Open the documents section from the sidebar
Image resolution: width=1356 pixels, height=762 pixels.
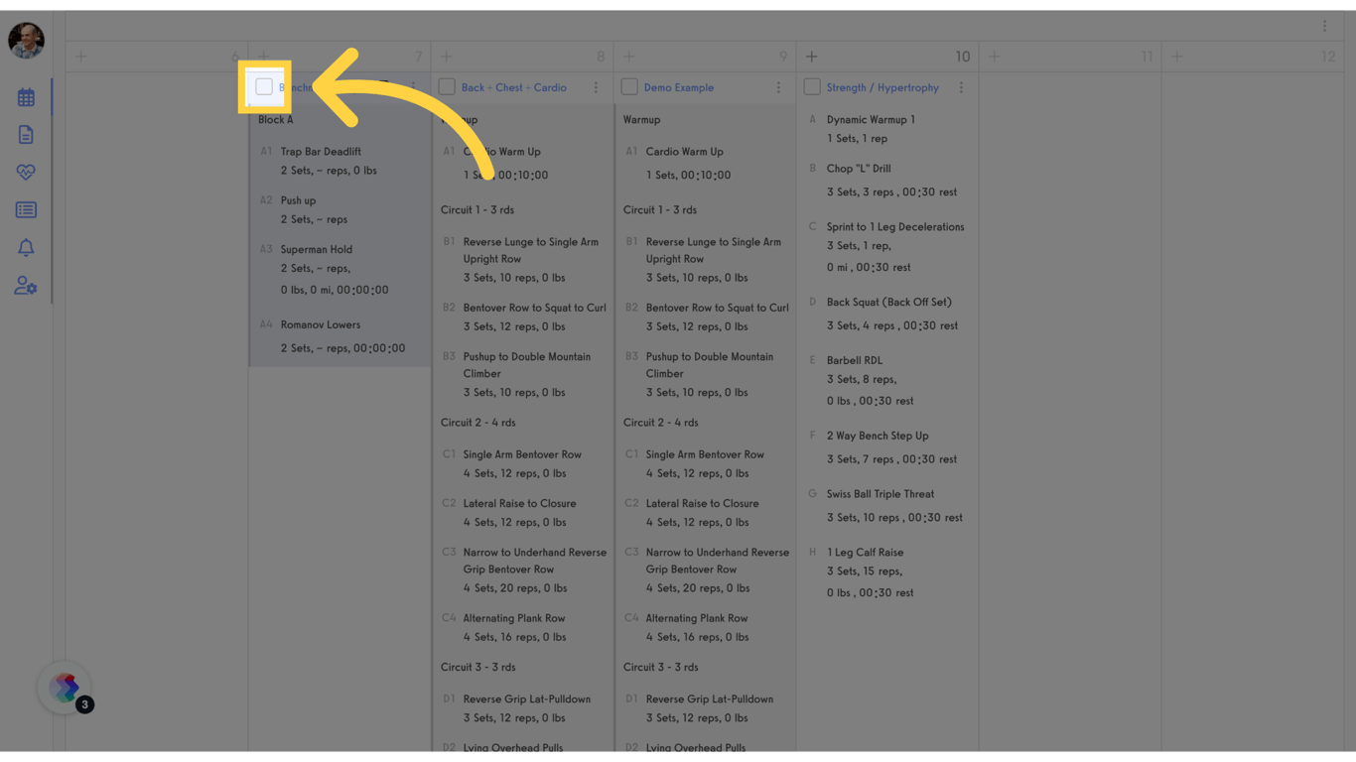[x=26, y=134]
